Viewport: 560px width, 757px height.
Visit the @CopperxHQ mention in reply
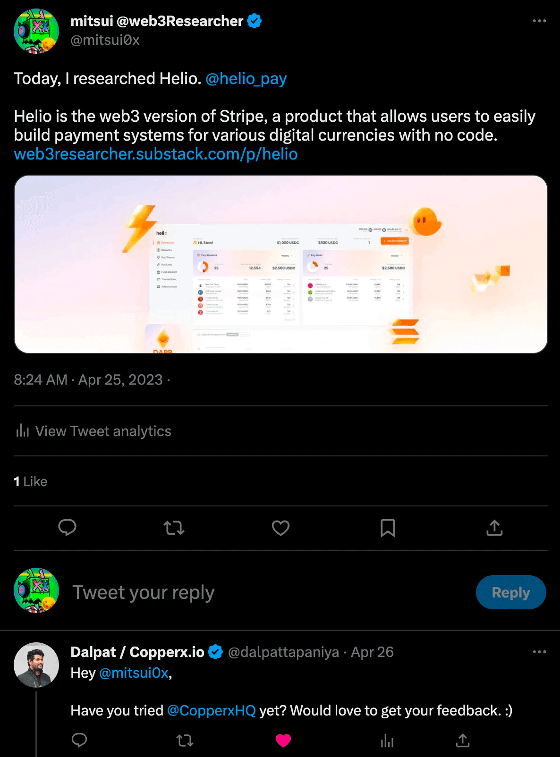point(211,710)
